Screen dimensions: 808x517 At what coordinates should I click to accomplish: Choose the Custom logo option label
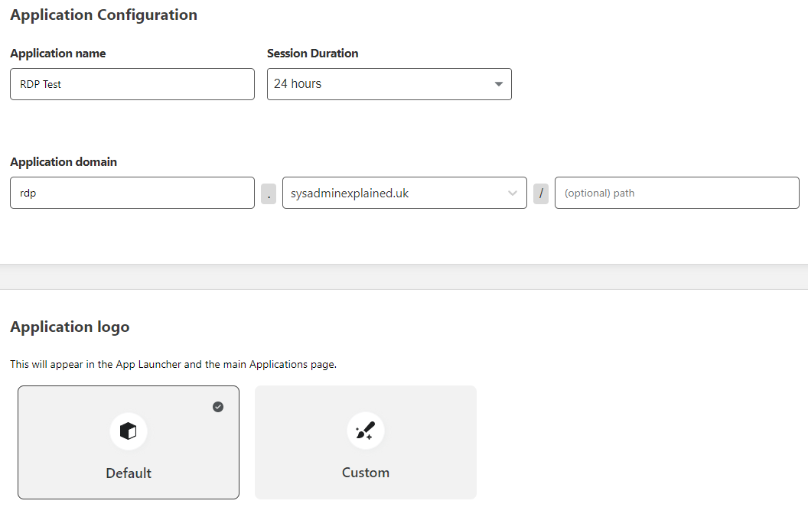pos(365,473)
